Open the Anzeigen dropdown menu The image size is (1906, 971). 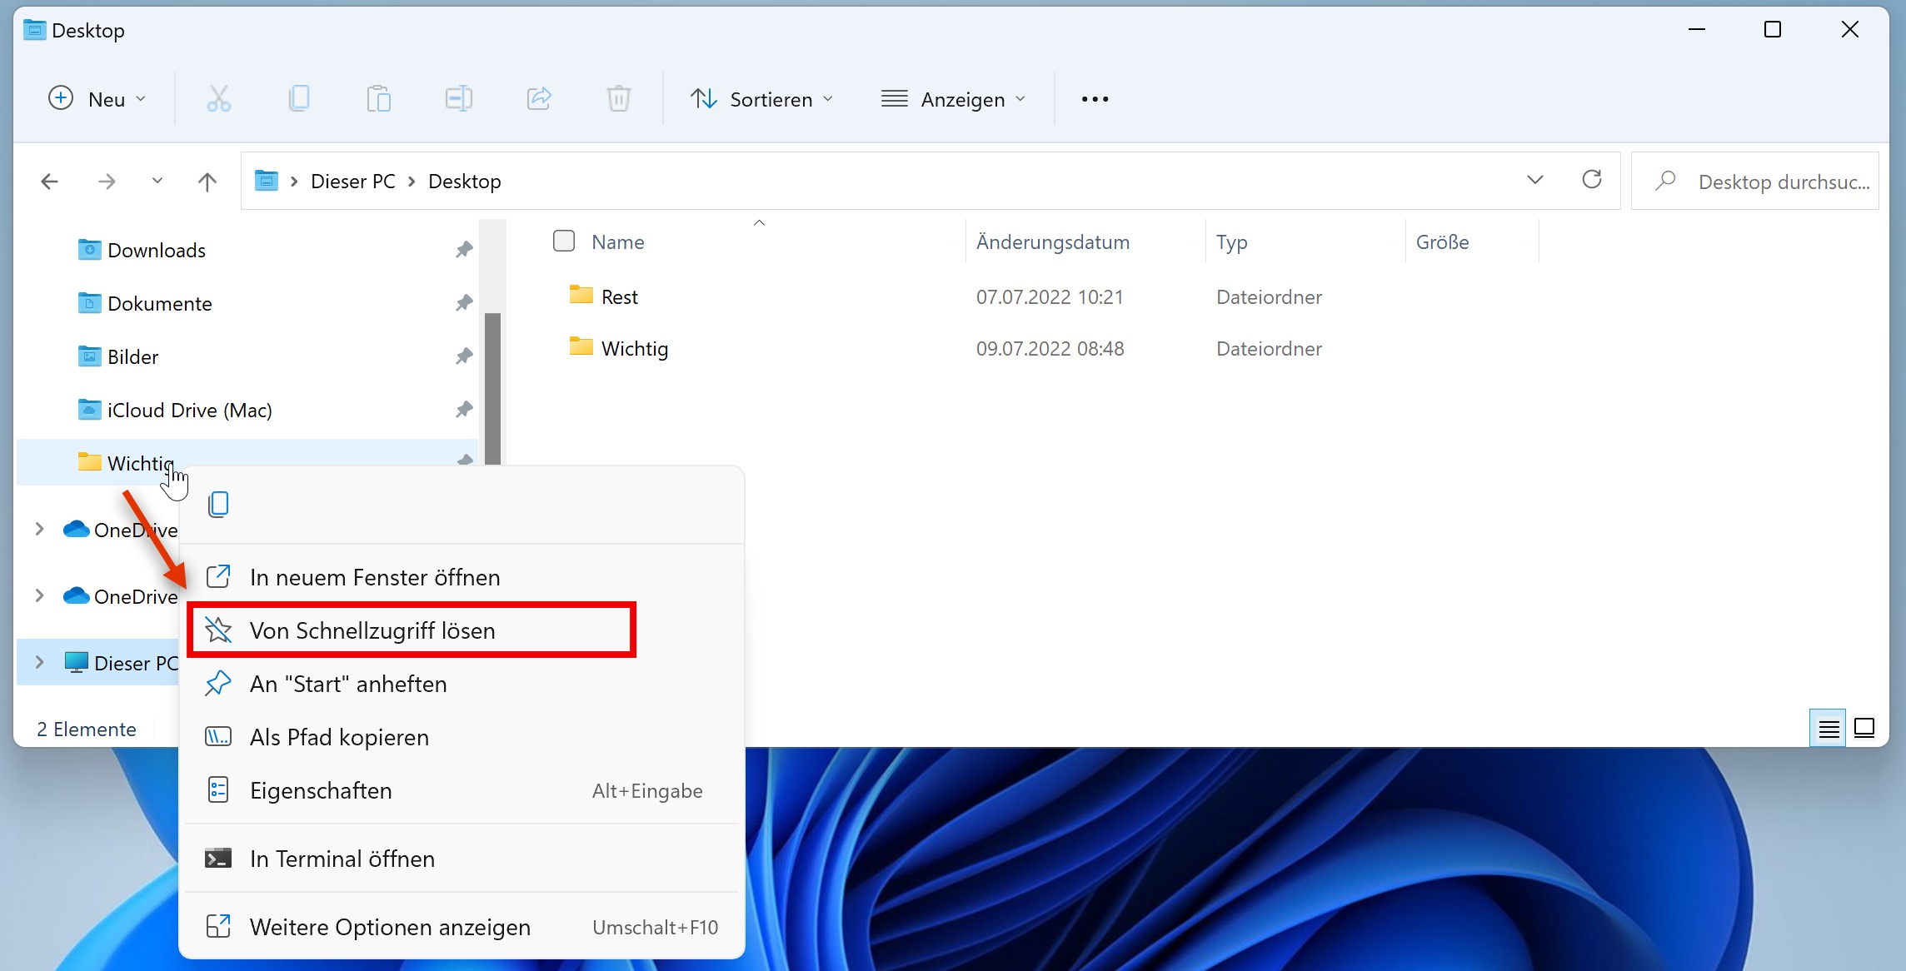click(953, 99)
